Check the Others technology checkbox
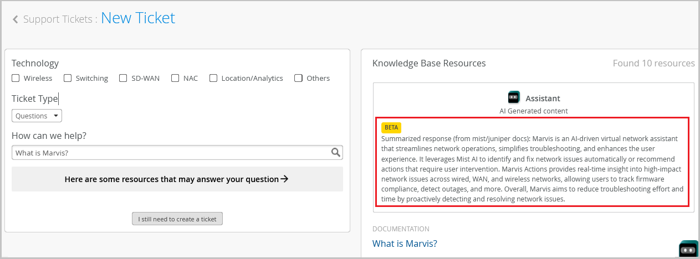Viewport: 700px width, 259px height. click(299, 78)
